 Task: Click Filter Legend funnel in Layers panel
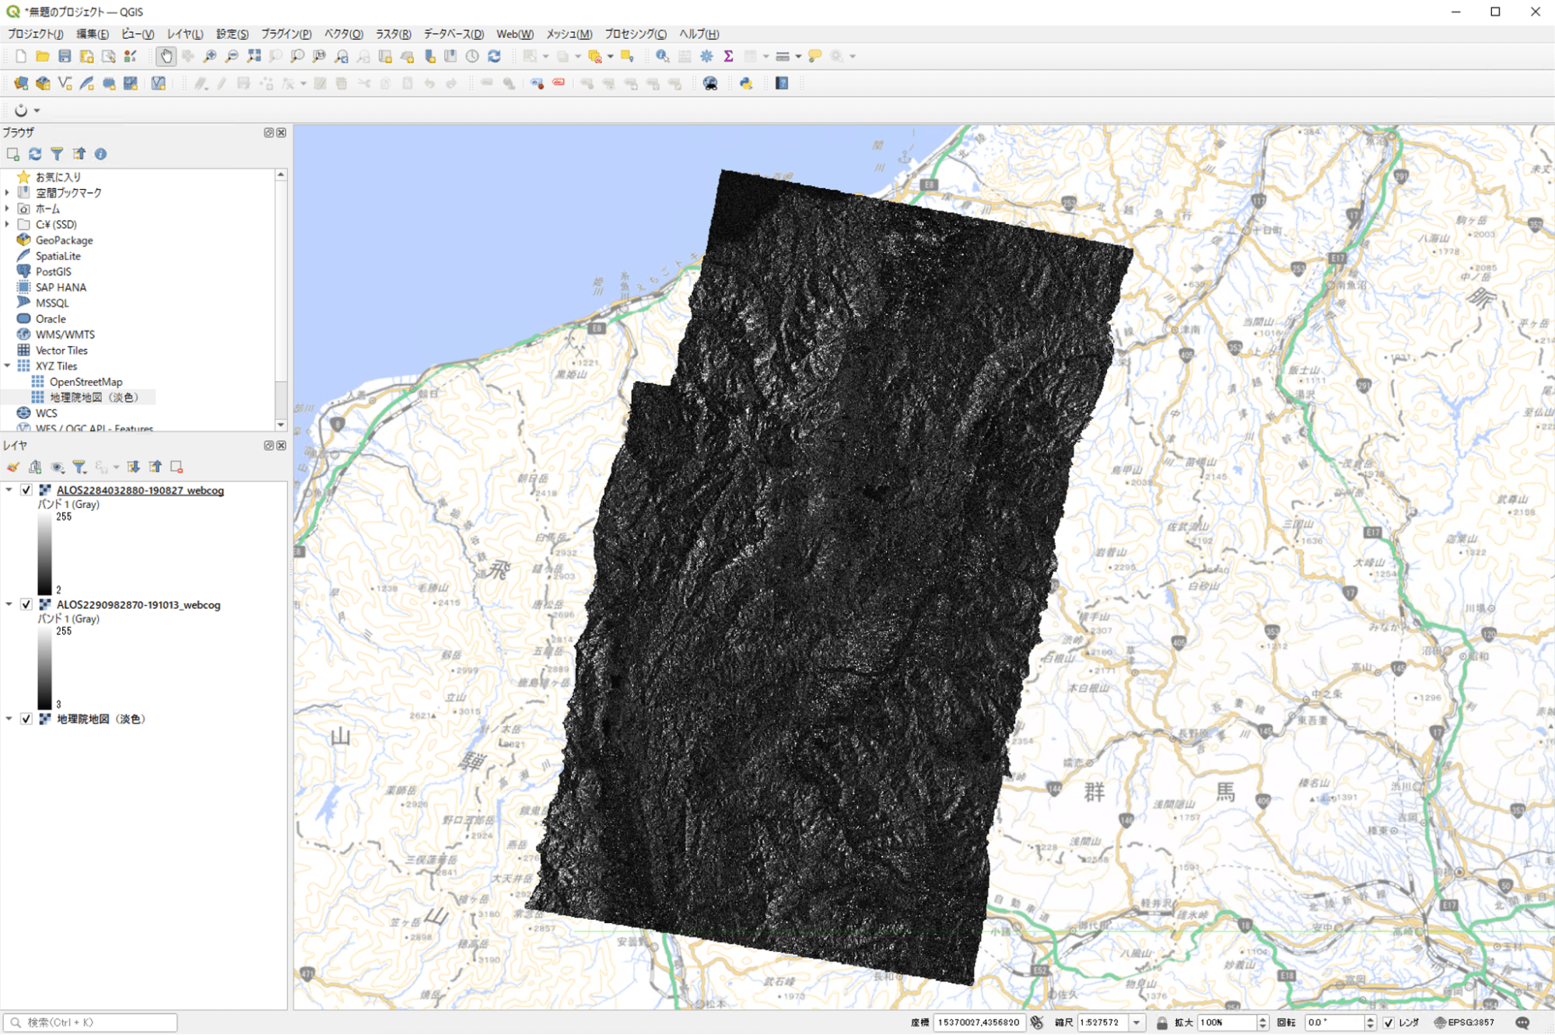pos(79,467)
